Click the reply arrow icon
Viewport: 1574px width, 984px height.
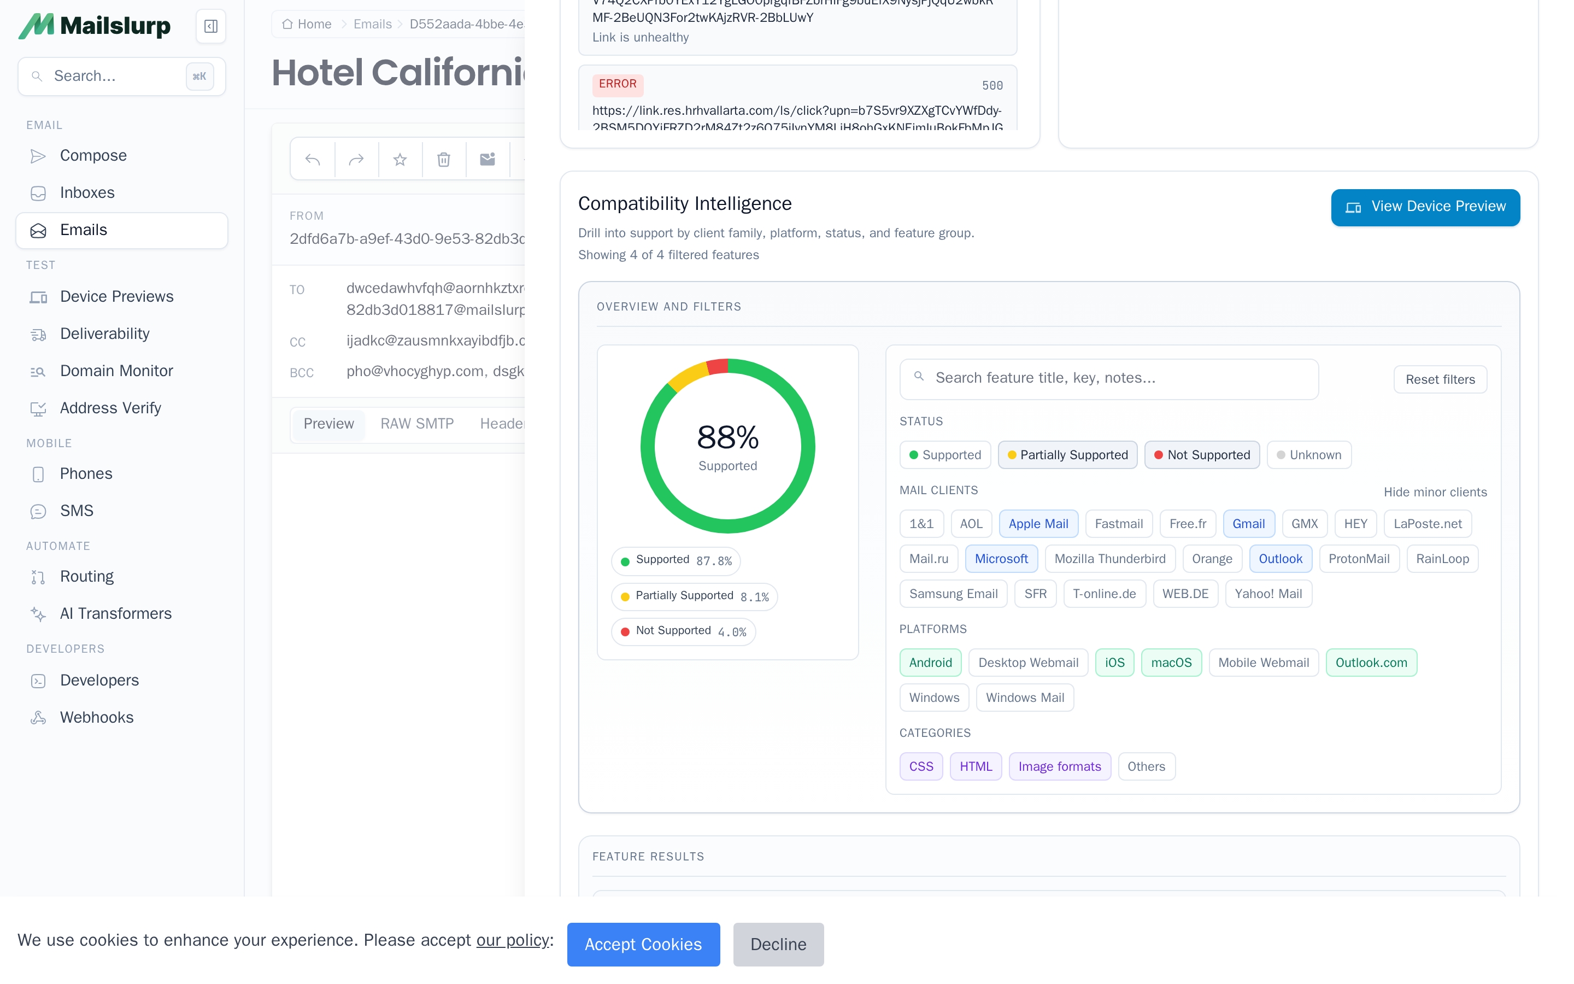(313, 160)
